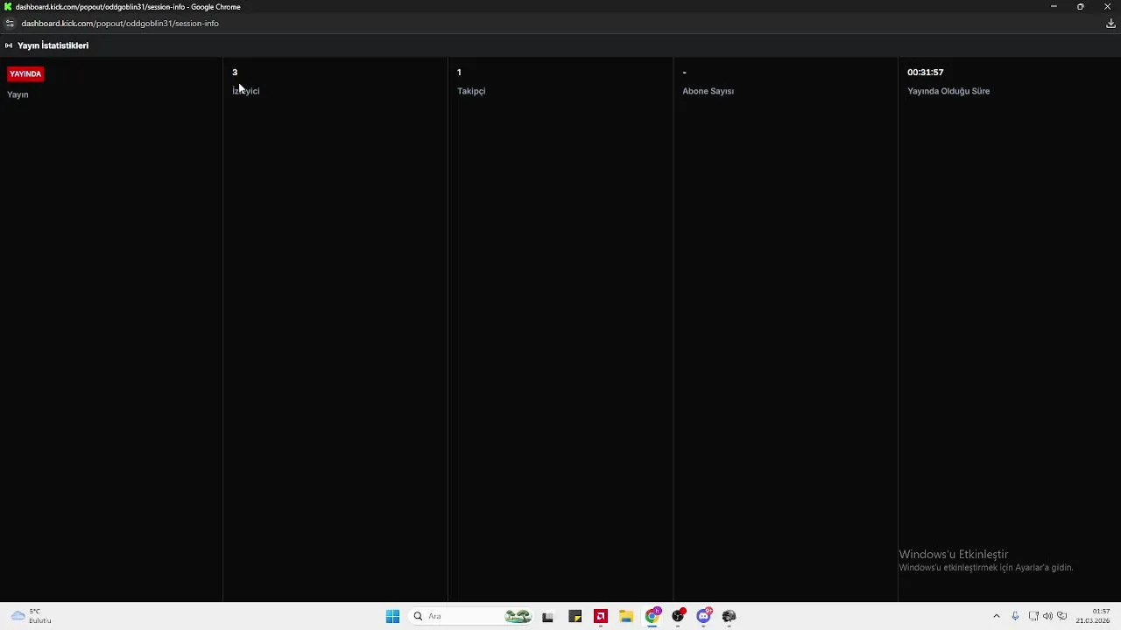Click the Yayında Olduğu Süre label

click(x=948, y=91)
